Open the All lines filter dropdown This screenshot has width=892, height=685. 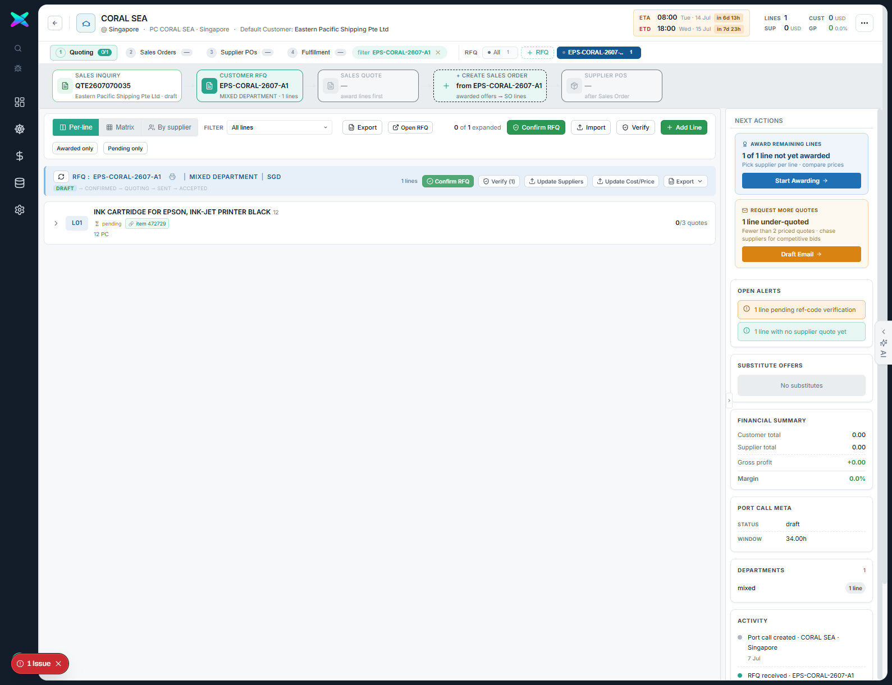(x=280, y=127)
